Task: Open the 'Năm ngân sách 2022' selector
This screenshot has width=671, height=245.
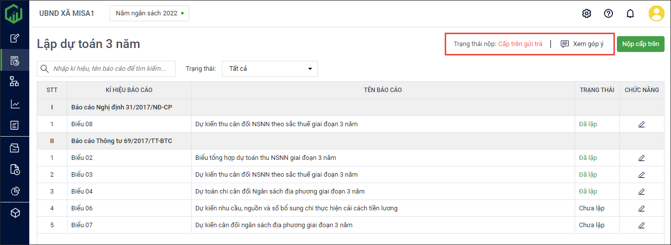Action: [149, 13]
